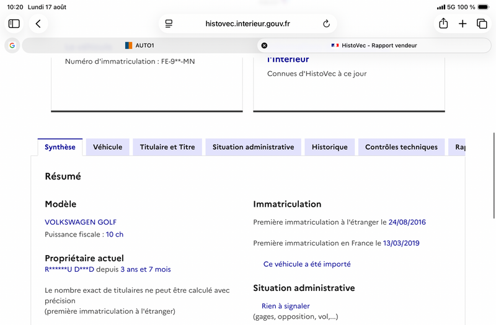Click the date 24/08/2016
The width and height of the screenshot is (496, 325).
[x=407, y=222]
